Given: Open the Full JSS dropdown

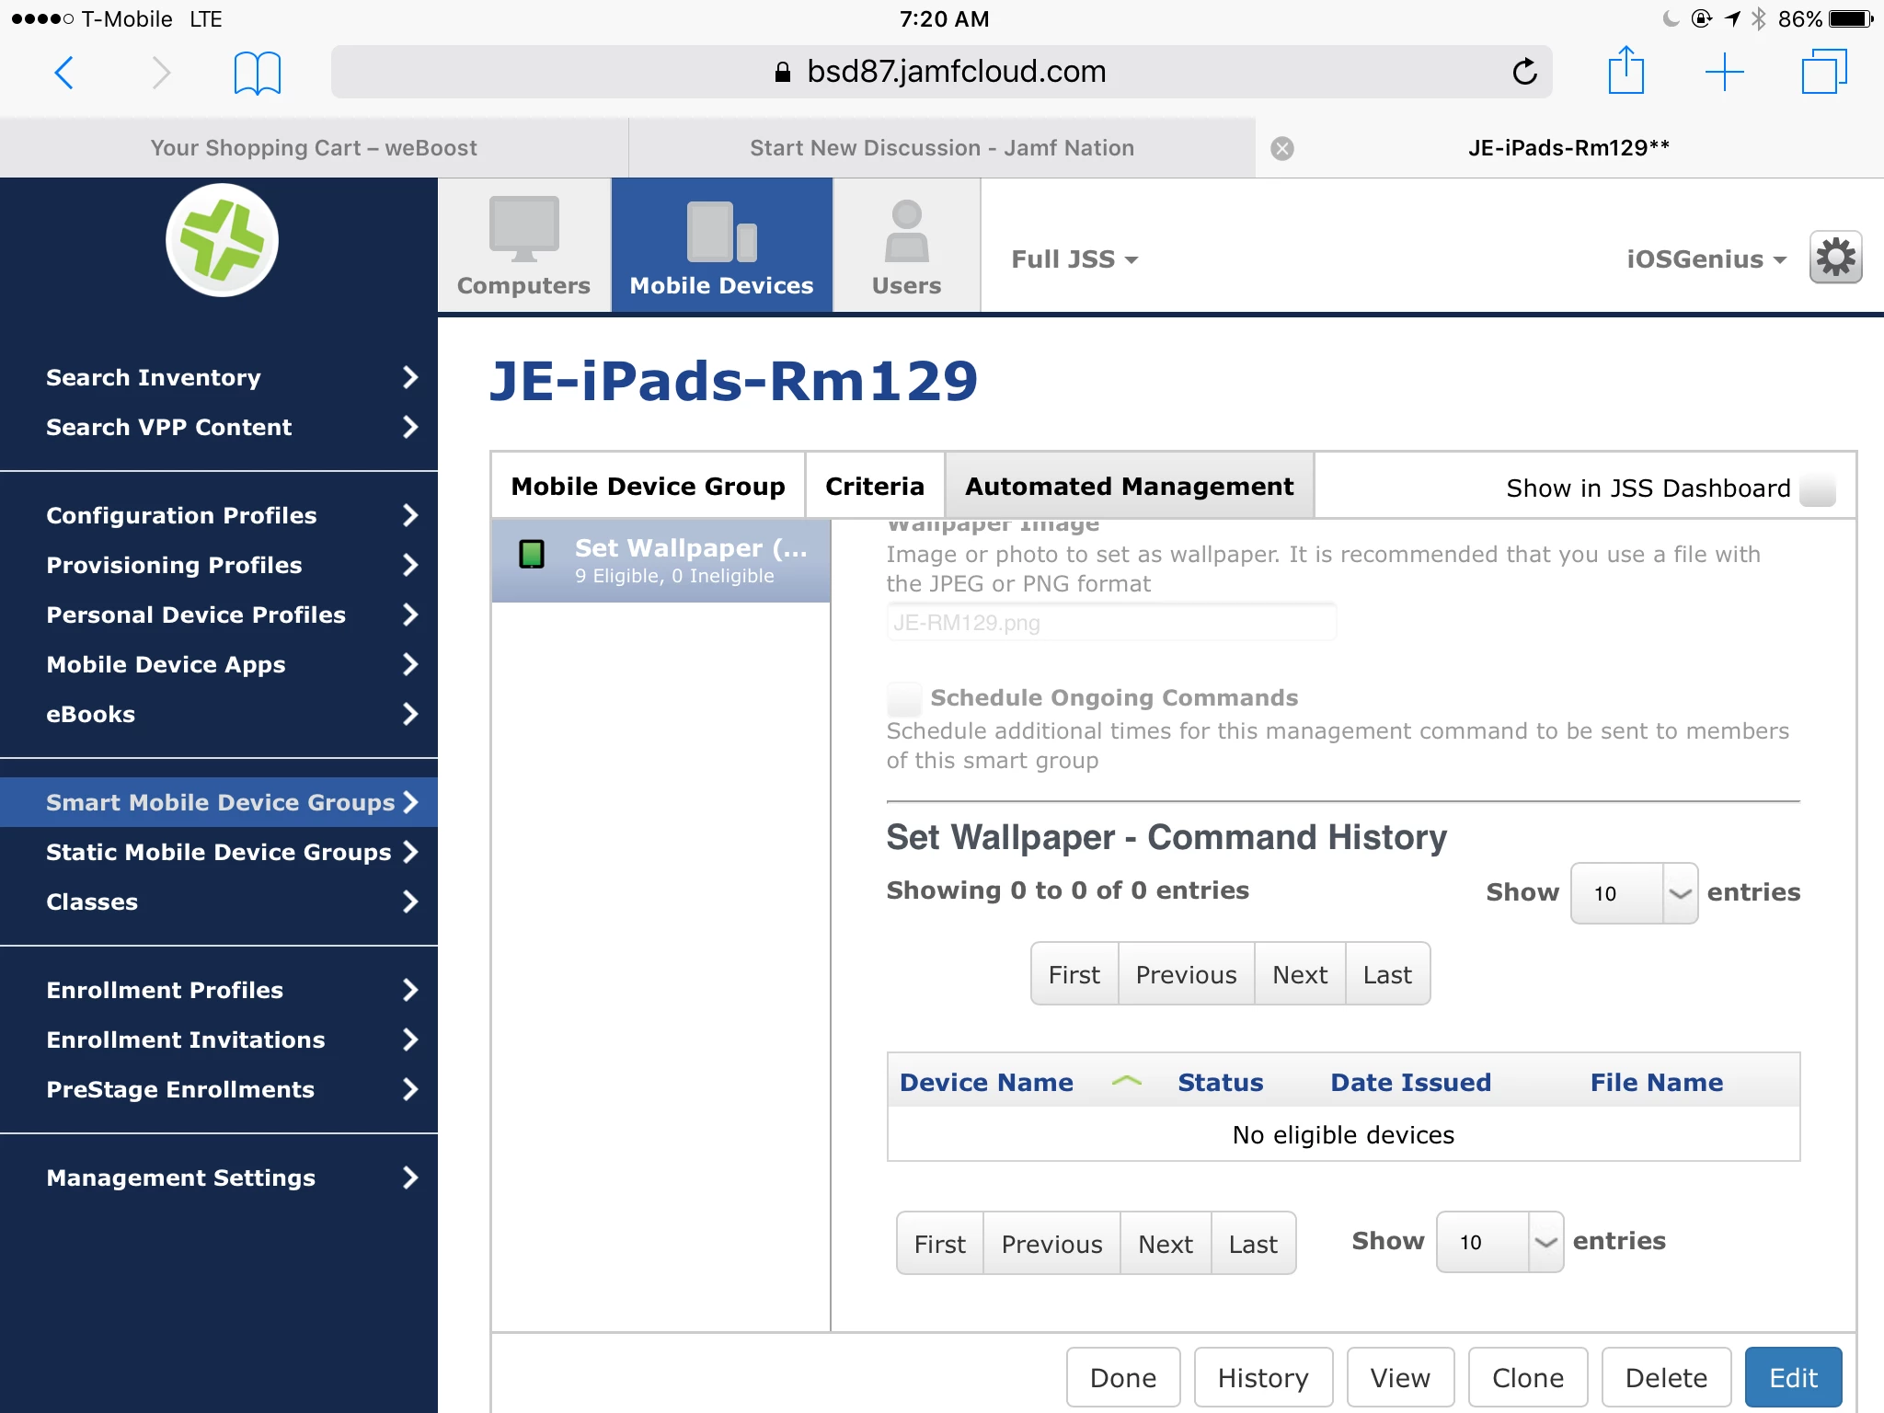Looking at the screenshot, I should tap(1074, 259).
